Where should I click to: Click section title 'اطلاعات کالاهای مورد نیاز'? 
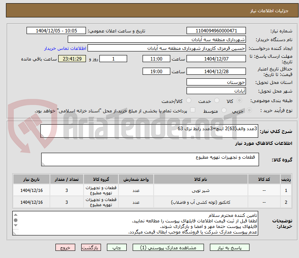pos(263,143)
